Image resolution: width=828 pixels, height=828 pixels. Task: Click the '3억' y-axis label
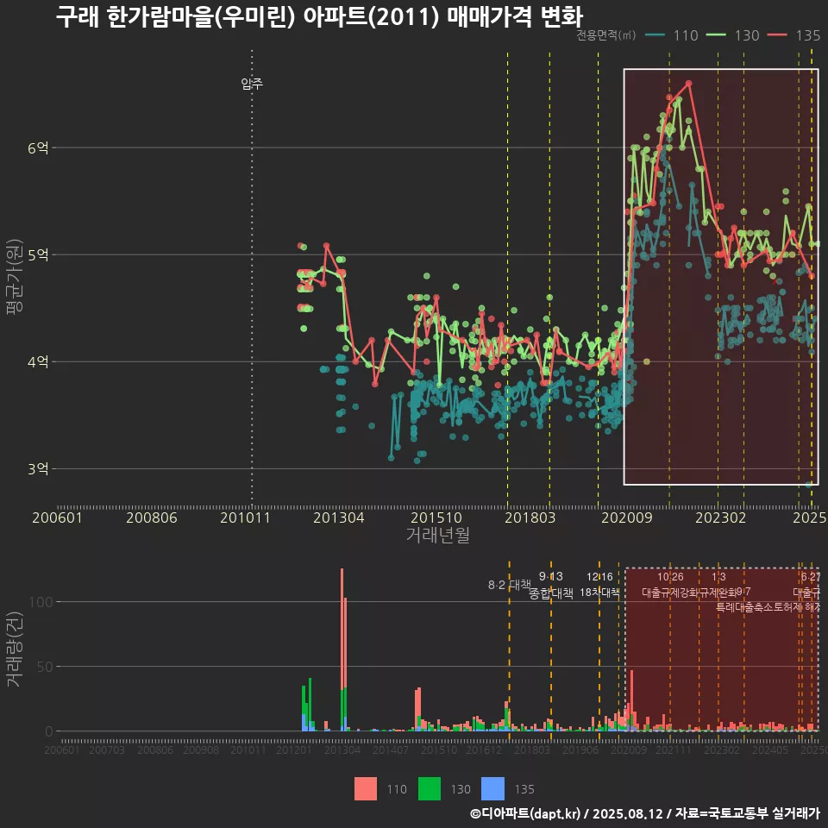click(x=38, y=469)
